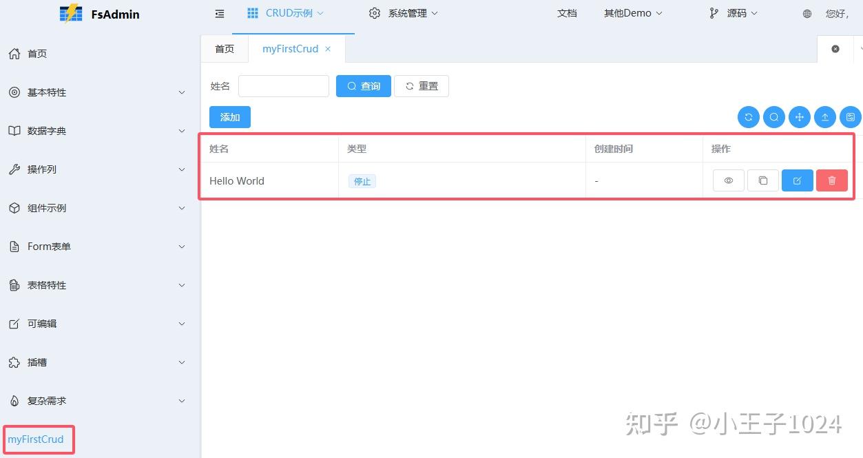The width and height of the screenshot is (863, 458).
Task: Click the 添加 button
Action: point(229,117)
